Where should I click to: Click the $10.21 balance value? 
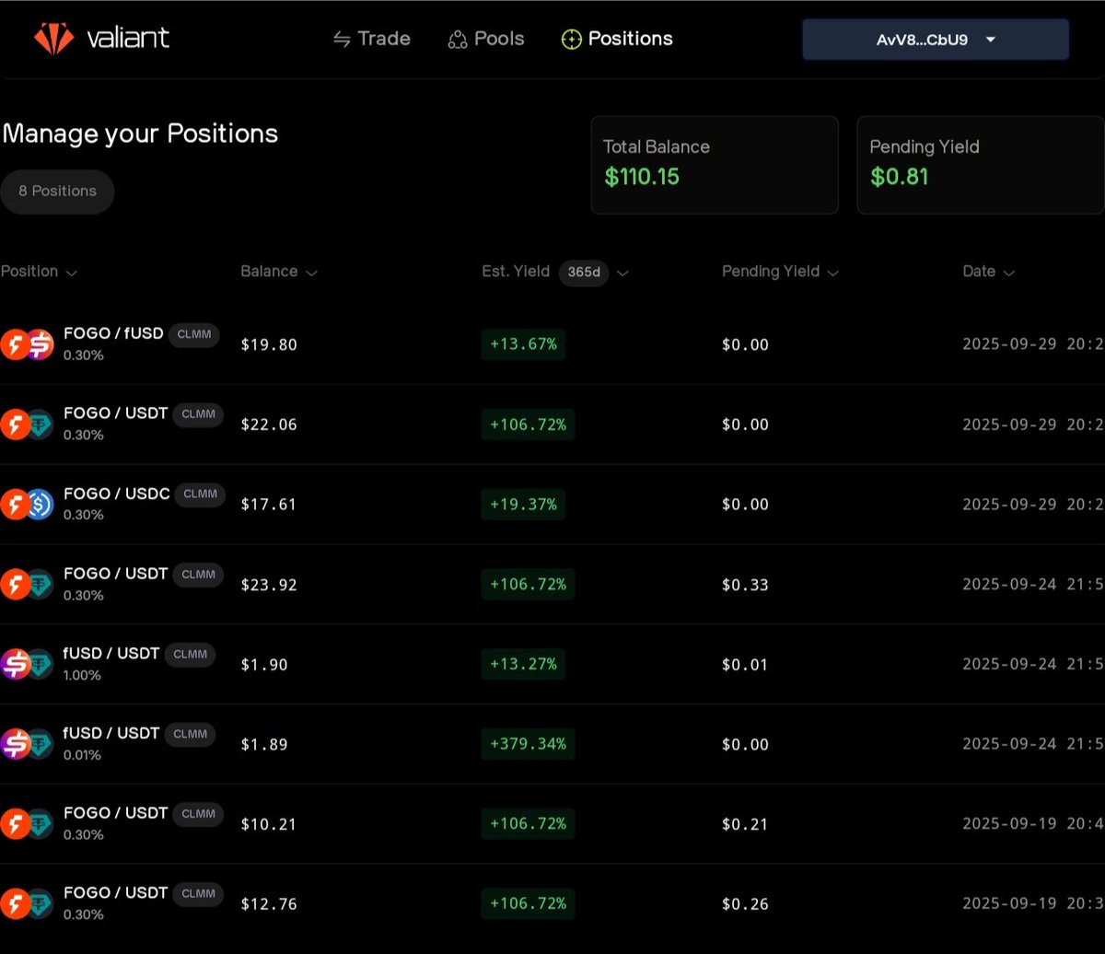pyautogui.click(x=269, y=824)
